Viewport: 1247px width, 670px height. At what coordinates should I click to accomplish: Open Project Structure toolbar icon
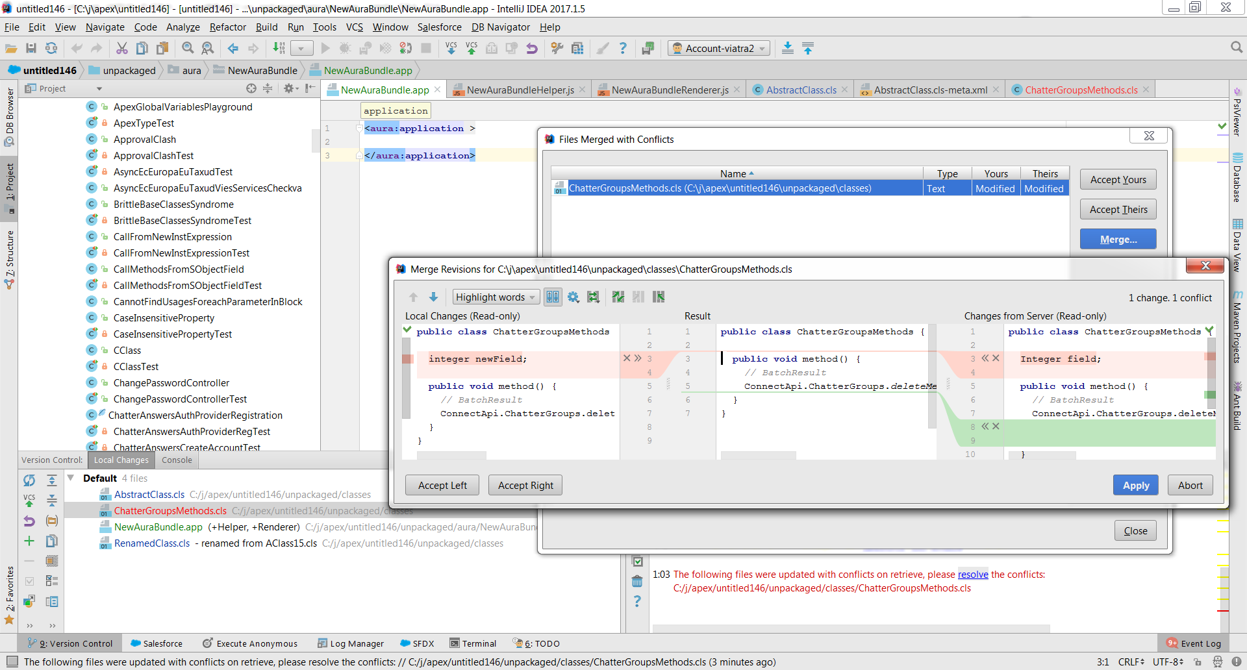tap(577, 48)
